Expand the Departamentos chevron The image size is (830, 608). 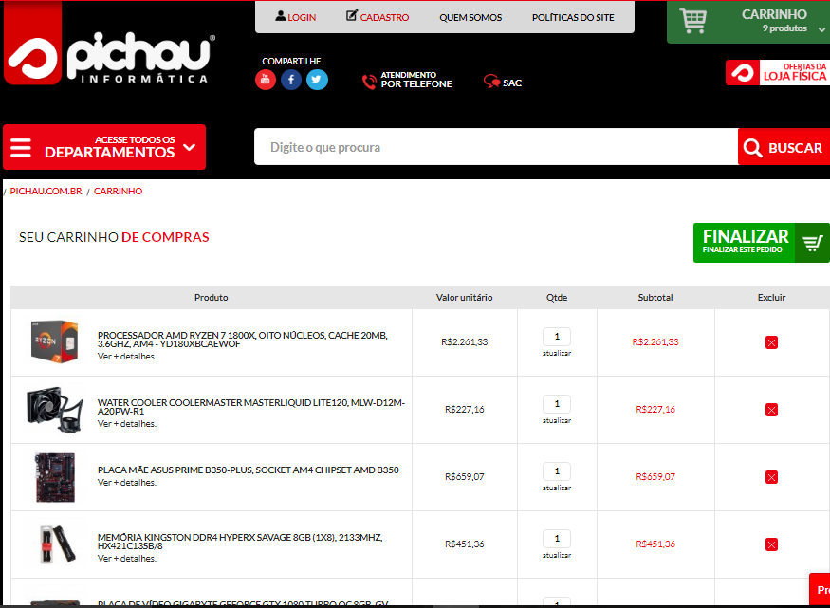click(x=189, y=148)
